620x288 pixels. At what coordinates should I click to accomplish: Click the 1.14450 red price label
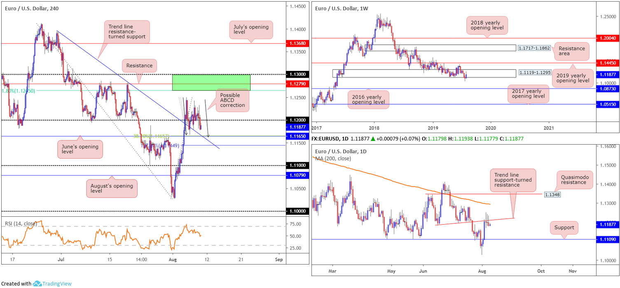tap(608, 63)
